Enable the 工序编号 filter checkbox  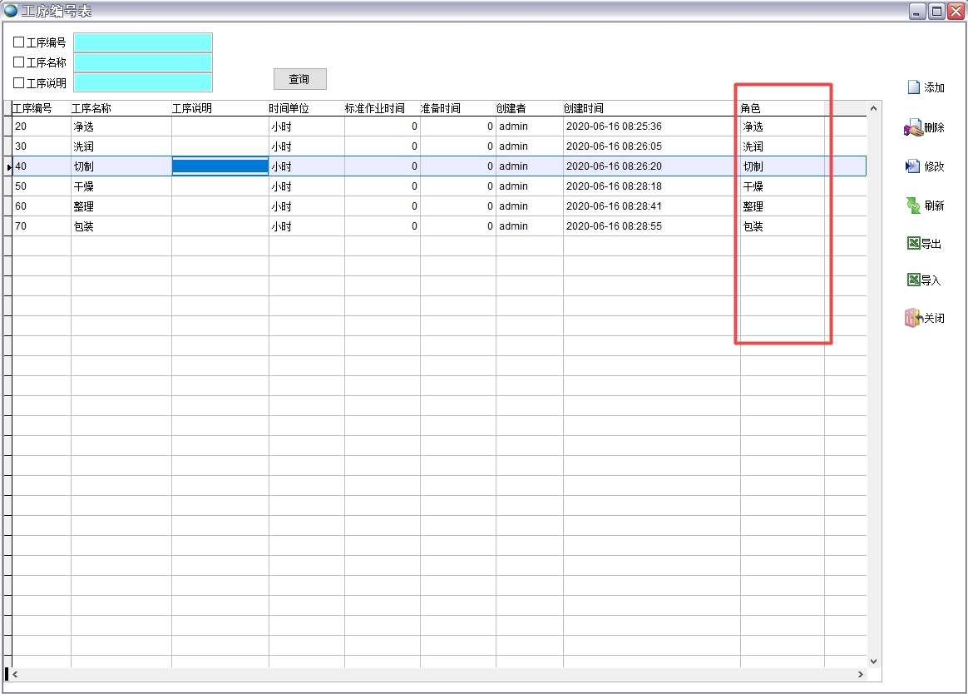(x=19, y=42)
